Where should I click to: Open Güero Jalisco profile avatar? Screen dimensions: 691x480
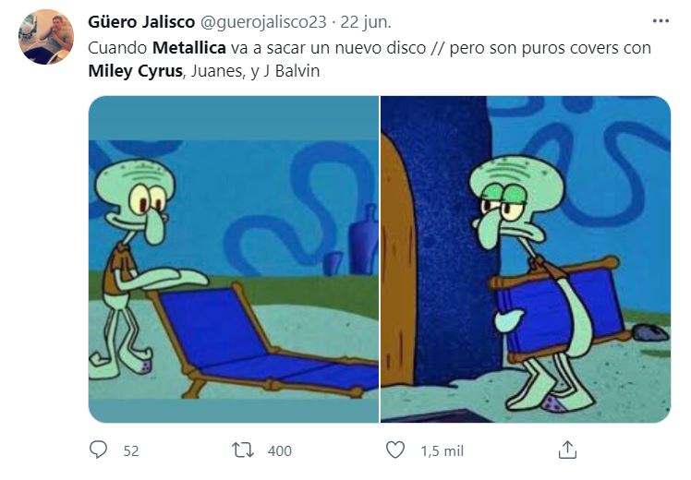click(x=46, y=37)
